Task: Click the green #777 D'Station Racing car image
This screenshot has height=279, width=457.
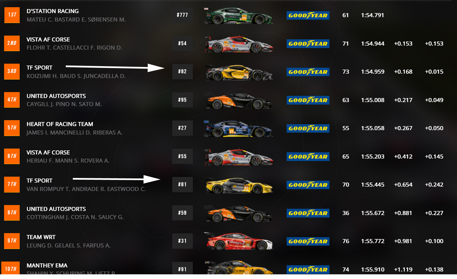Action: (238, 16)
